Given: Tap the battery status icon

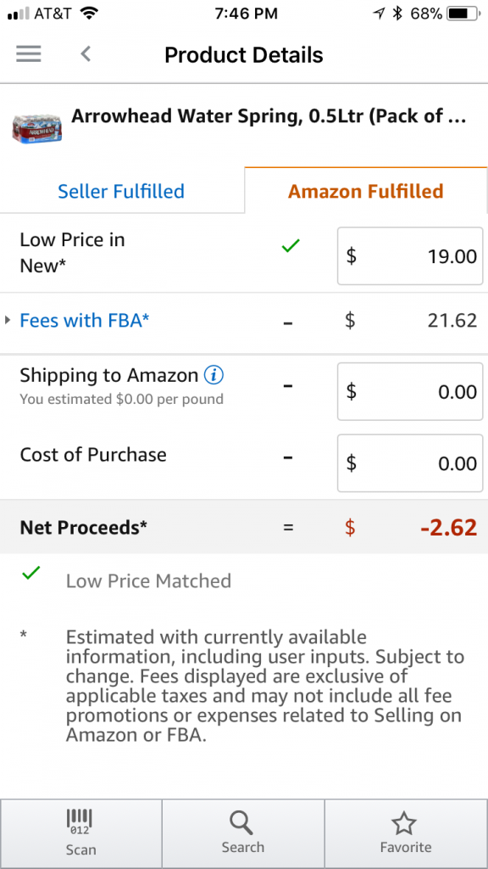Looking at the screenshot, I should [x=463, y=14].
